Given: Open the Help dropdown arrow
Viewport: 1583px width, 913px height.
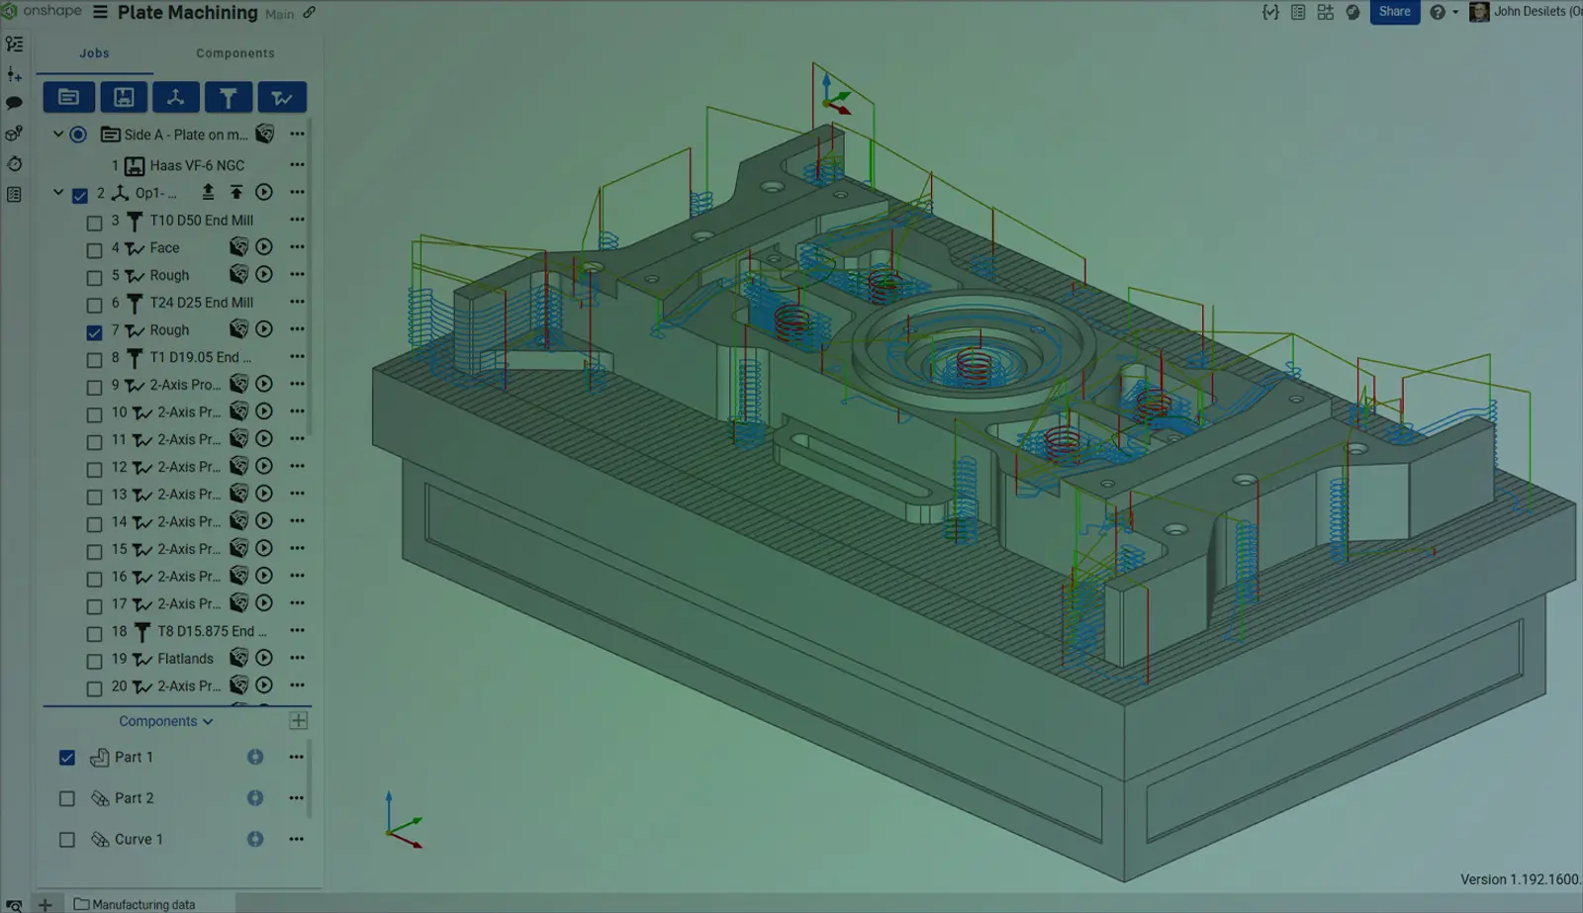Looking at the screenshot, I should click(x=1455, y=12).
